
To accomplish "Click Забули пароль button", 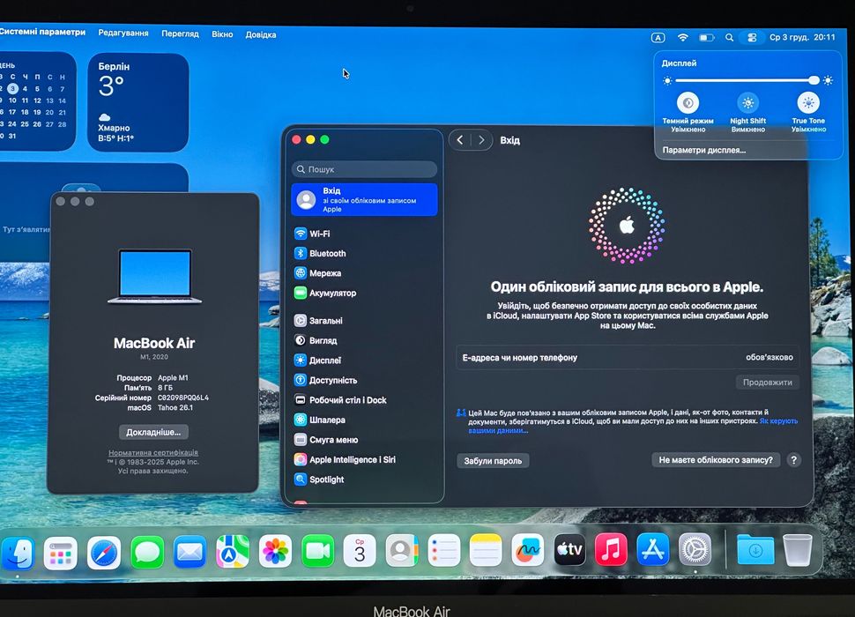I will click(493, 461).
